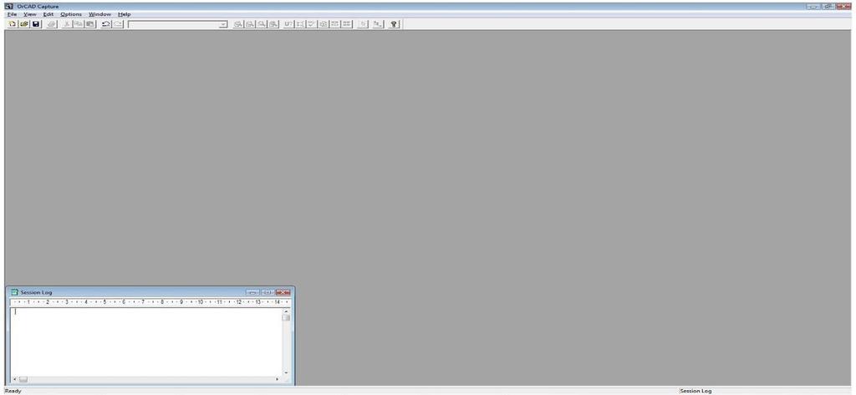The image size is (856, 395).
Task: Click the Open folder toolbar icon
Action: 24,24
